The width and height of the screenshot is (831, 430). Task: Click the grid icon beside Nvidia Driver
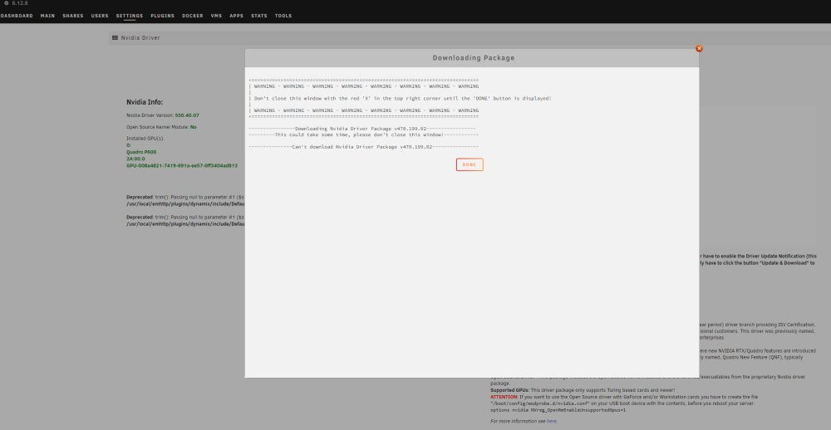pos(115,38)
